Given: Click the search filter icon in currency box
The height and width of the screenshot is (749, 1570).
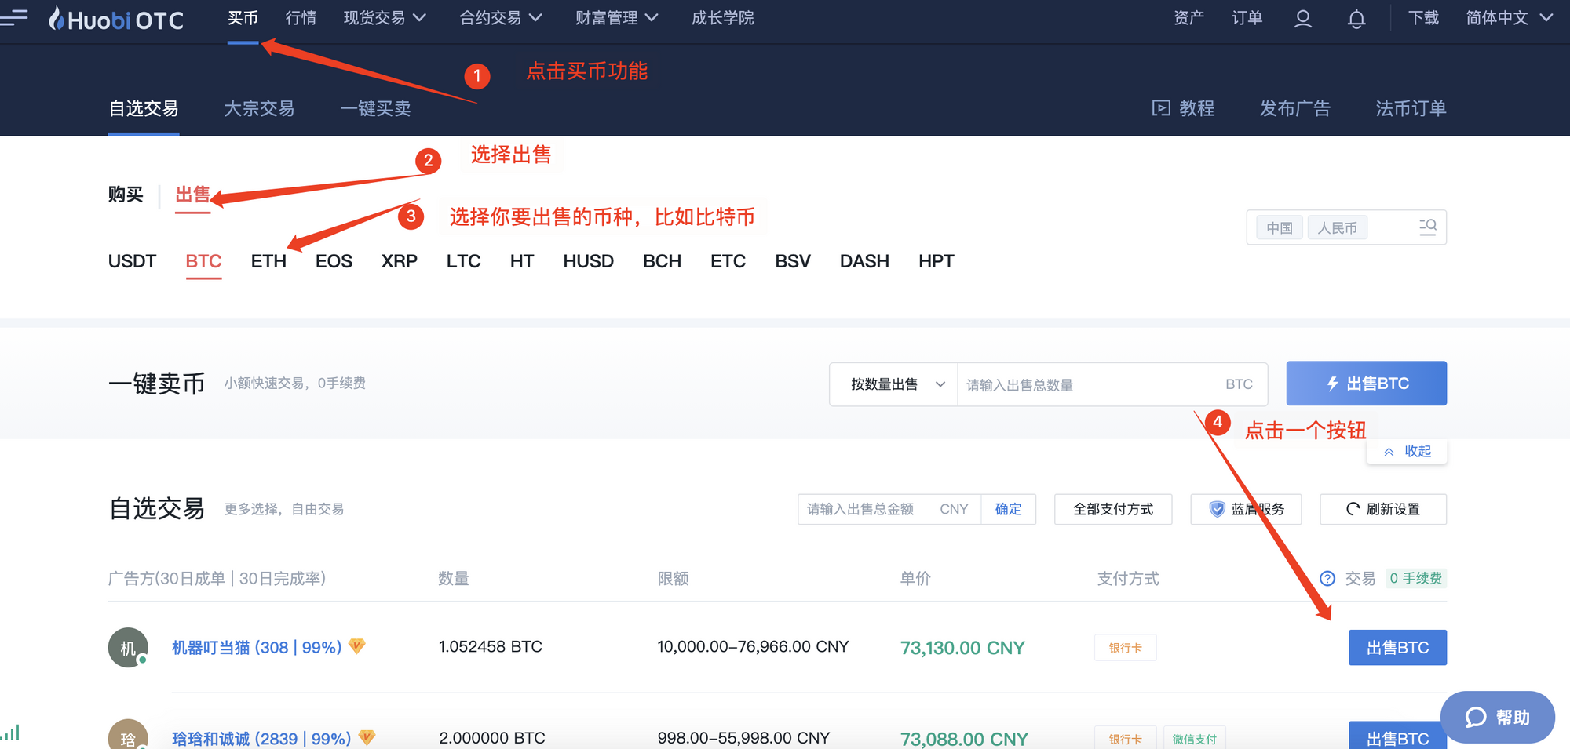Looking at the screenshot, I should click(1428, 227).
